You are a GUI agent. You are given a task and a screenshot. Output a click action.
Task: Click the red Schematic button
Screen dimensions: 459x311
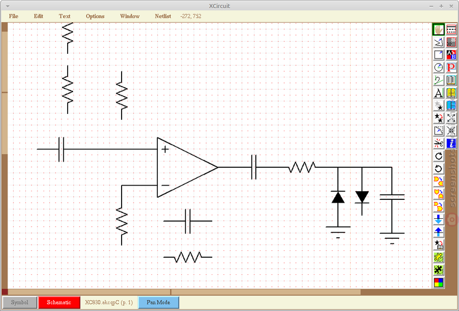59,302
